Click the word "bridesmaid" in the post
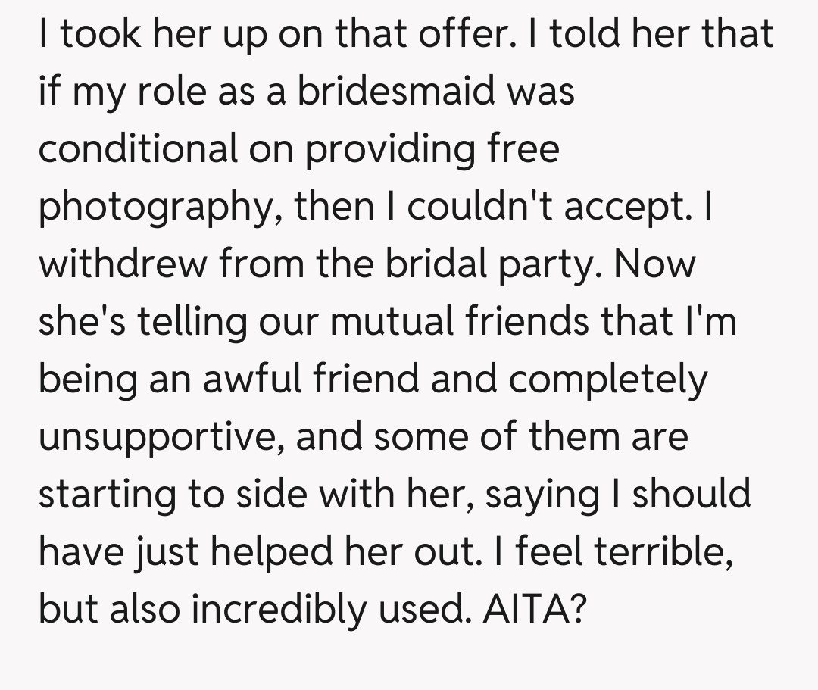 (x=391, y=92)
